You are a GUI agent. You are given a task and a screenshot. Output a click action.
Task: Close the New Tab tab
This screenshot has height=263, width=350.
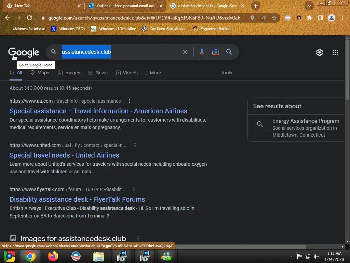point(79,6)
